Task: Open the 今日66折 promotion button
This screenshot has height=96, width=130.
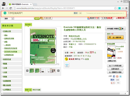Action: (46, 18)
